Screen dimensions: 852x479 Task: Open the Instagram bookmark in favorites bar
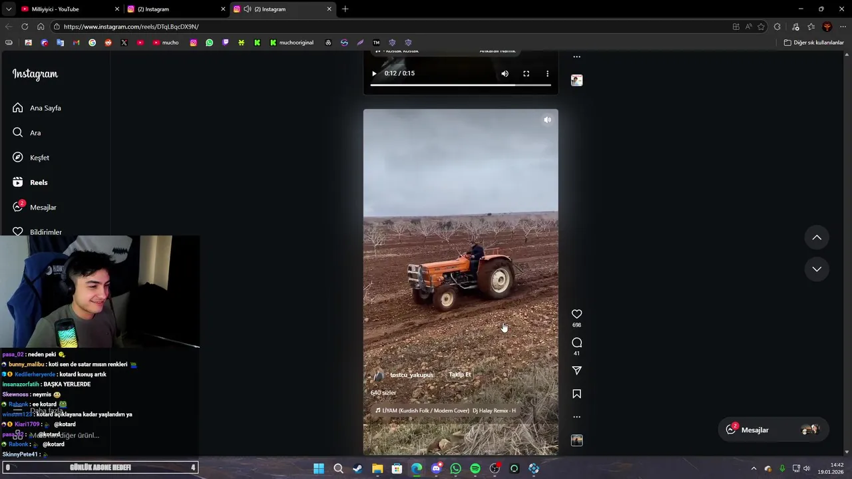193,43
